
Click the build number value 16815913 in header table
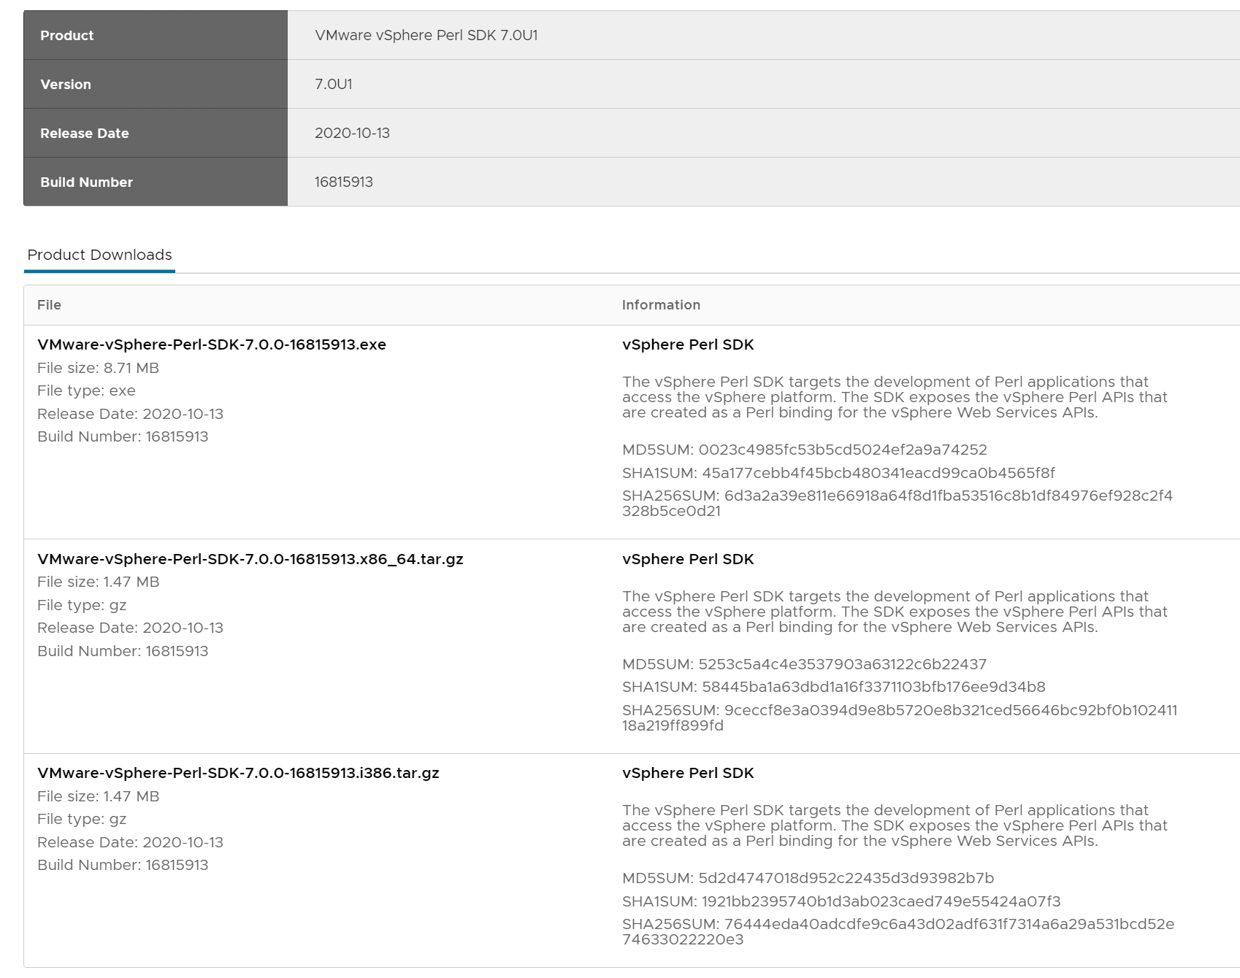click(343, 182)
